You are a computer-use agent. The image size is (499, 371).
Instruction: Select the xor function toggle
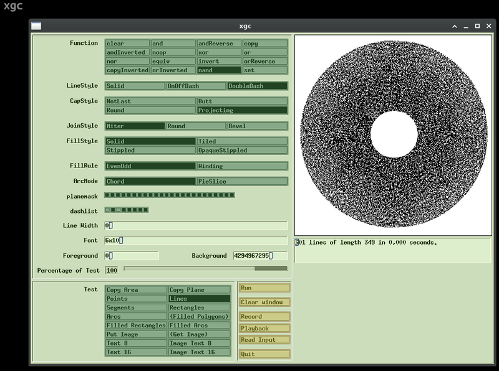click(218, 52)
